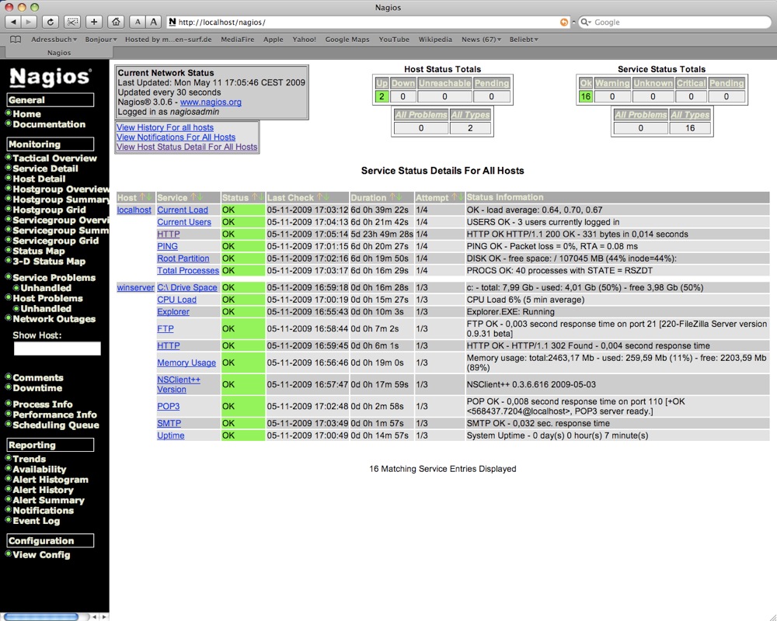
Task: Click the orange SnapBack icon in address bar
Action: 564,23
